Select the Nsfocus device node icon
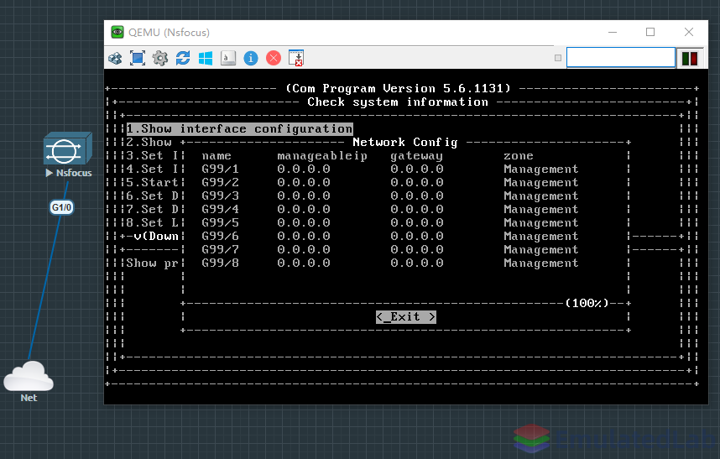 pyautogui.click(x=68, y=149)
